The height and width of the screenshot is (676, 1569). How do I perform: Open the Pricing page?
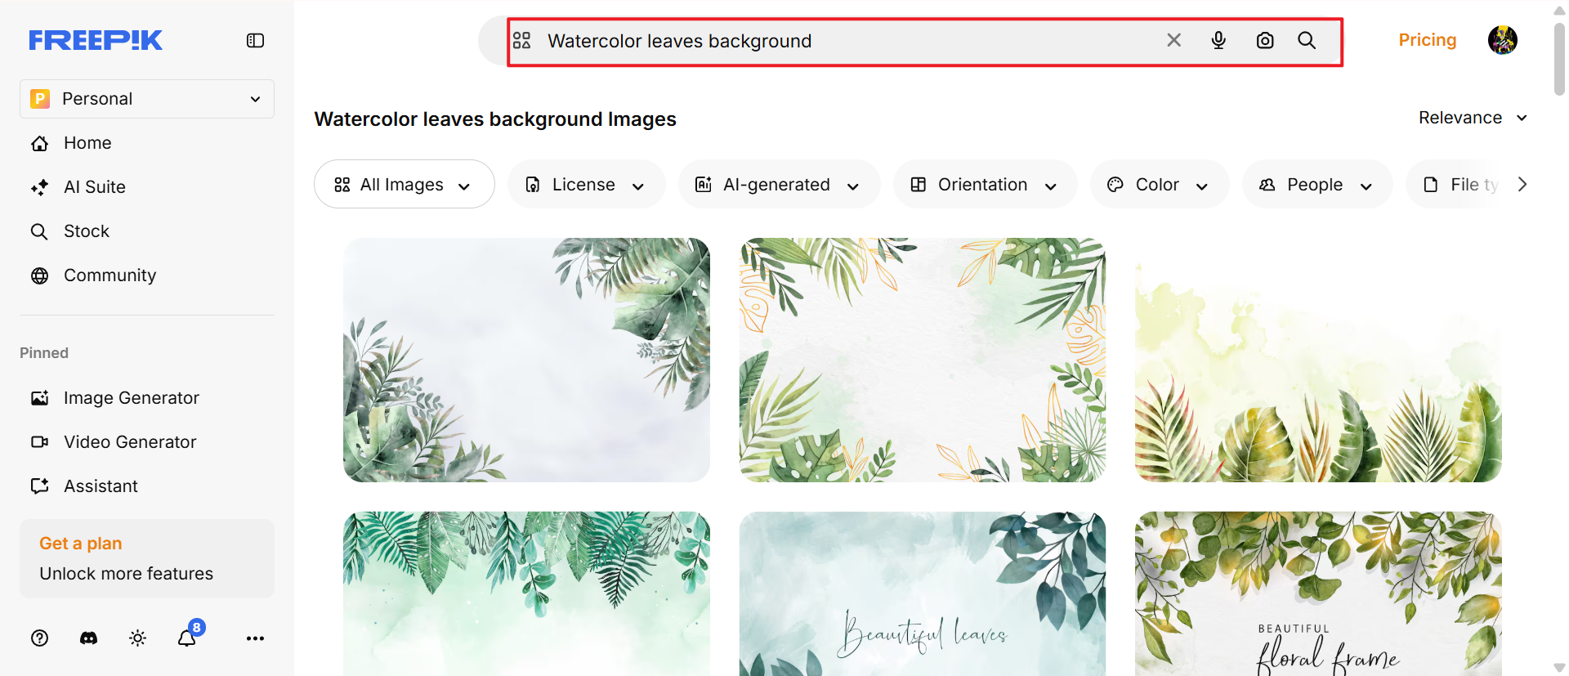(1428, 40)
